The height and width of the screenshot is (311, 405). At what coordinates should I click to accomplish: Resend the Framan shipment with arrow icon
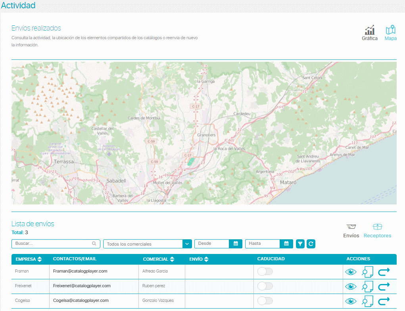pos(384,272)
